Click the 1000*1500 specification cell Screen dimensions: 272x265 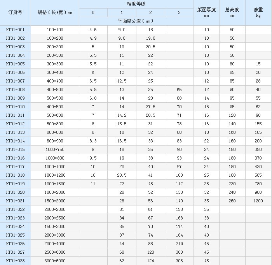[55, 184]
